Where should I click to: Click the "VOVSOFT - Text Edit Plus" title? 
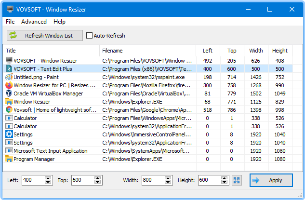click(x=42, y=69)
